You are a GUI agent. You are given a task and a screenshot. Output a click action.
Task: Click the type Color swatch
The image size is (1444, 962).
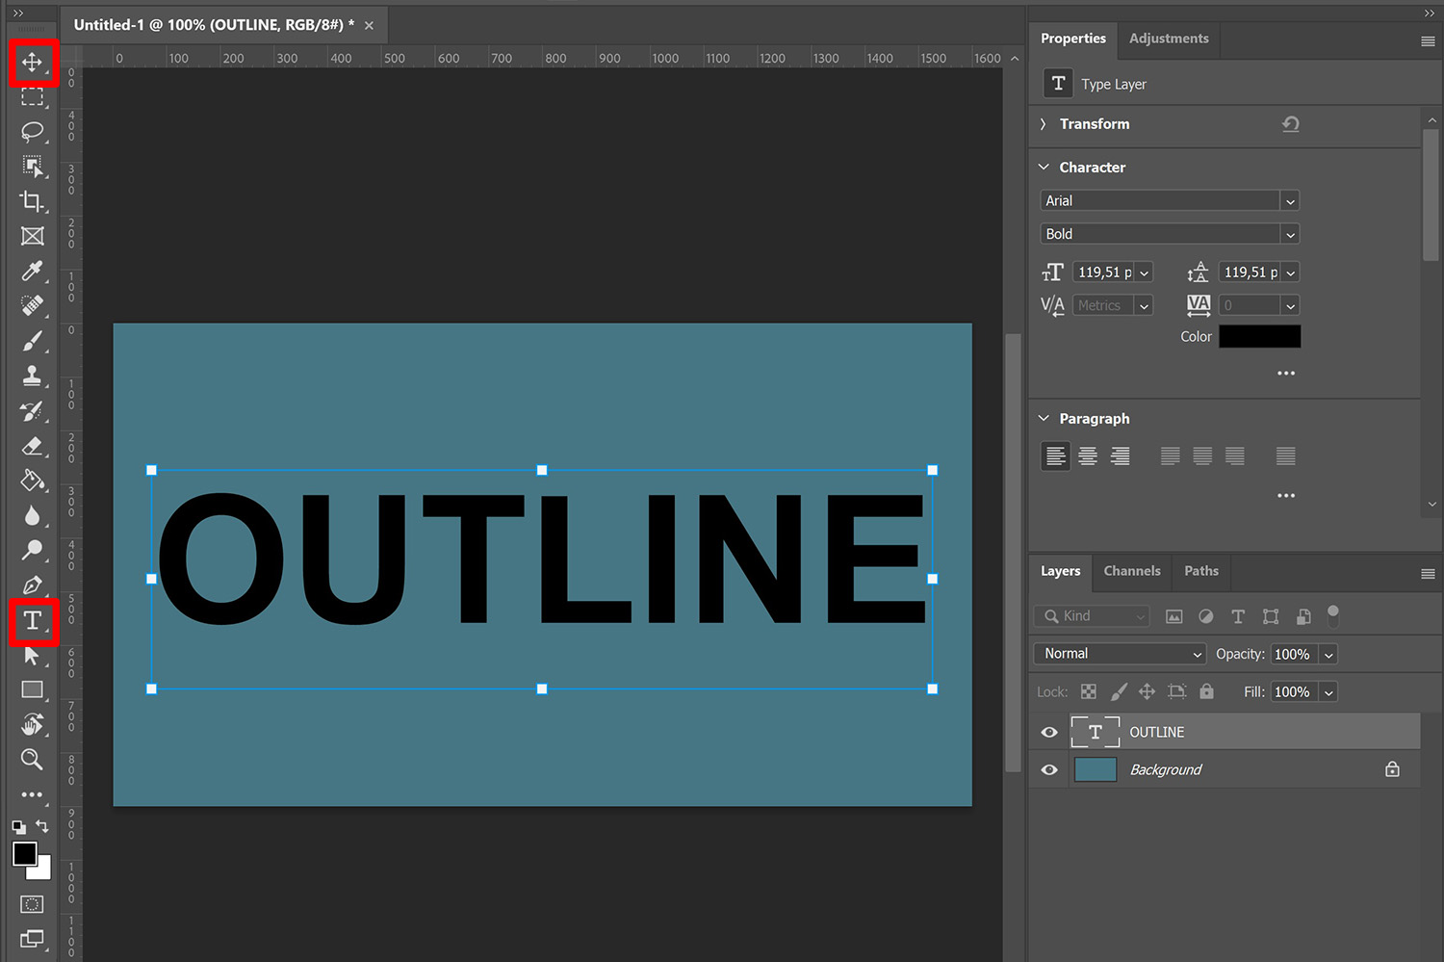point(1259,336)
